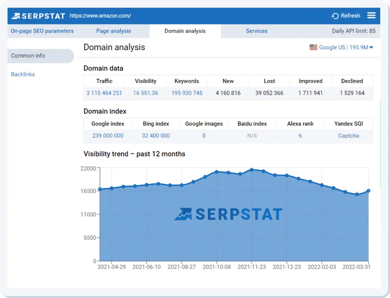
Task: Open the Page analysis tab
Action: 114,31
